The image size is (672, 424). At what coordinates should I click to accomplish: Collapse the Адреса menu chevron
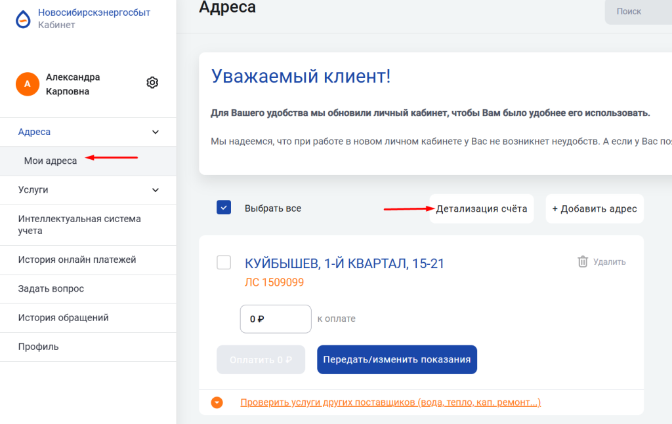[x=156, y=132]
